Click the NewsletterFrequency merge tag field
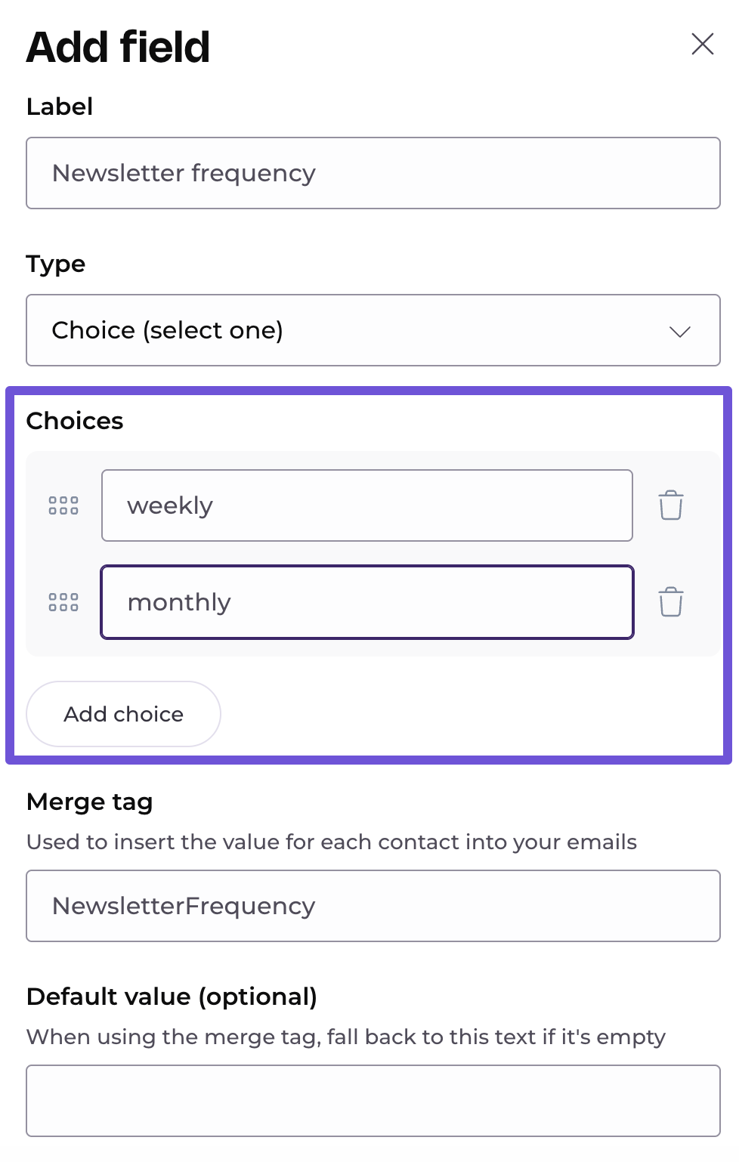Image resolution: width=739 pixels, height=1162 pixels. point(373,906)
